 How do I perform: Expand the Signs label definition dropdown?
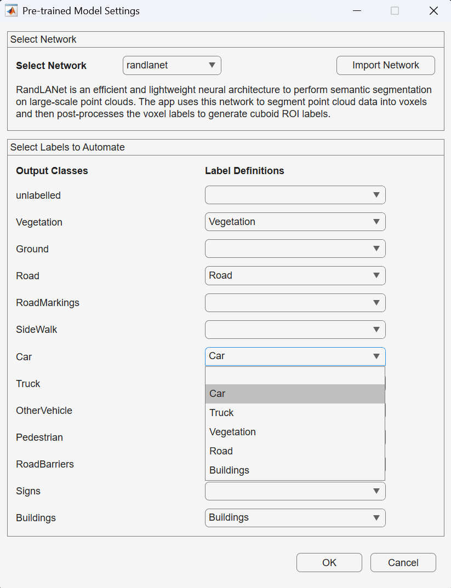[295, 491]
